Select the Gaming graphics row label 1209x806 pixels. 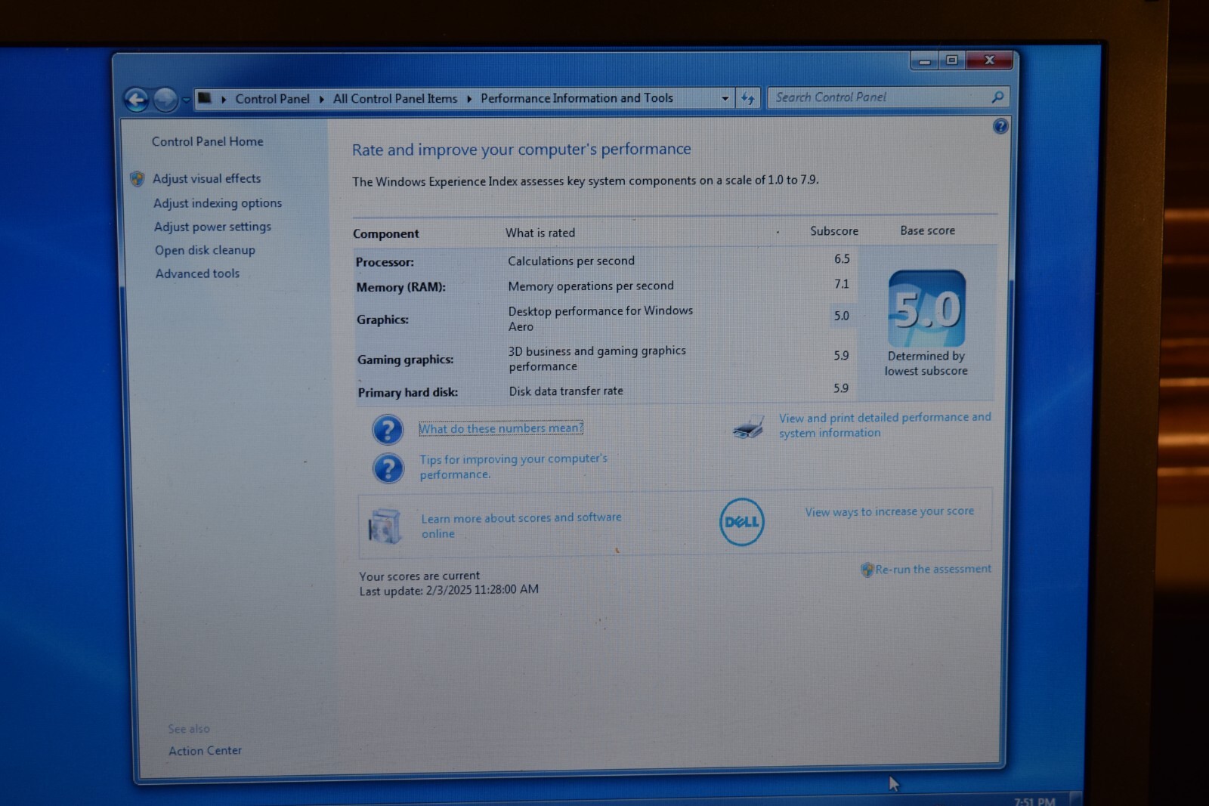click(406, 360)
